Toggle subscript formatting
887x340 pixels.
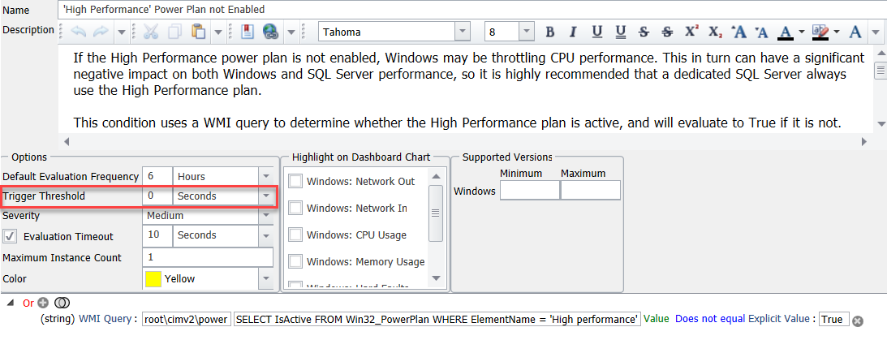[715, 32]
